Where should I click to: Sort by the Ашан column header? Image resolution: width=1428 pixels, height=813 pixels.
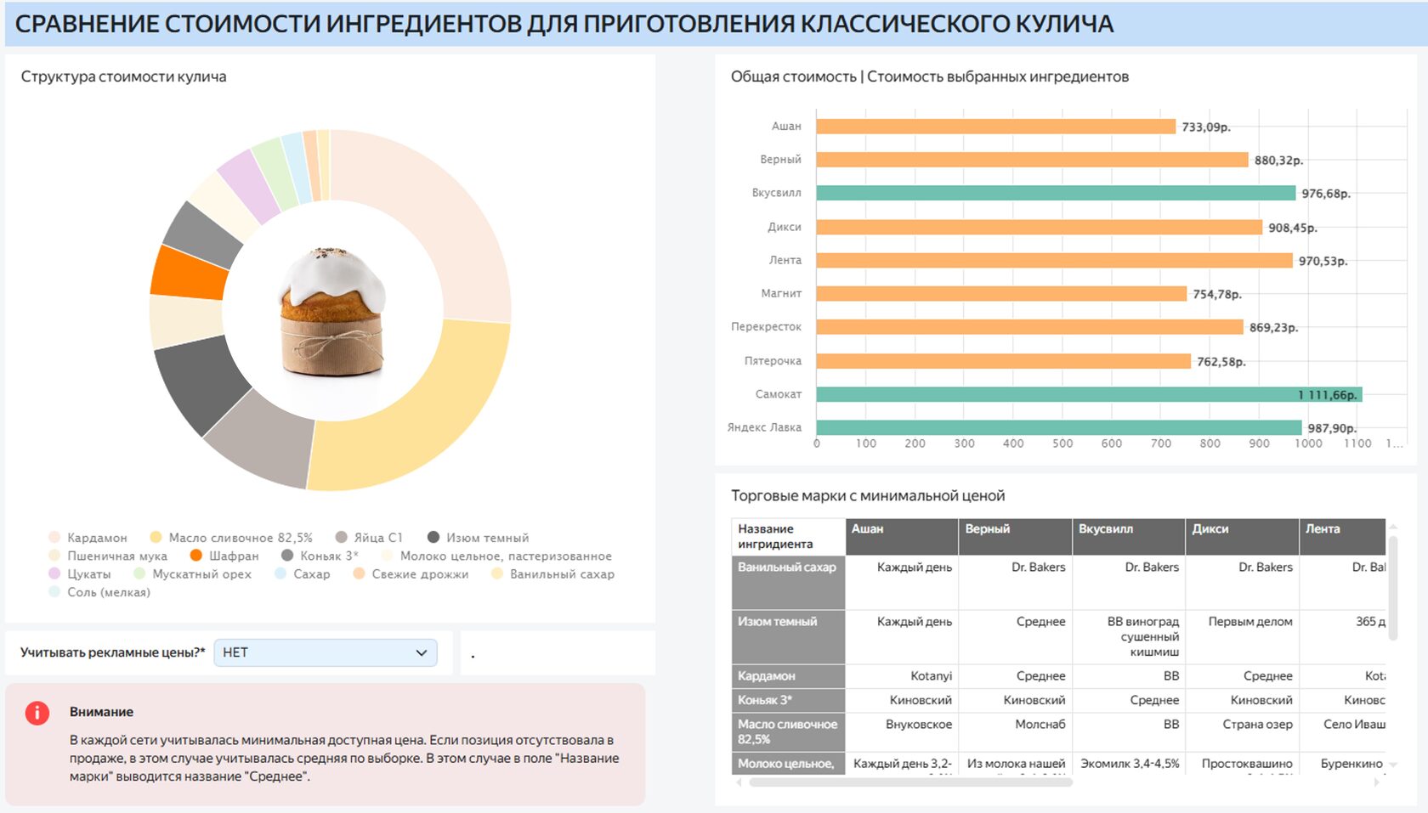[x=902, y=537]
